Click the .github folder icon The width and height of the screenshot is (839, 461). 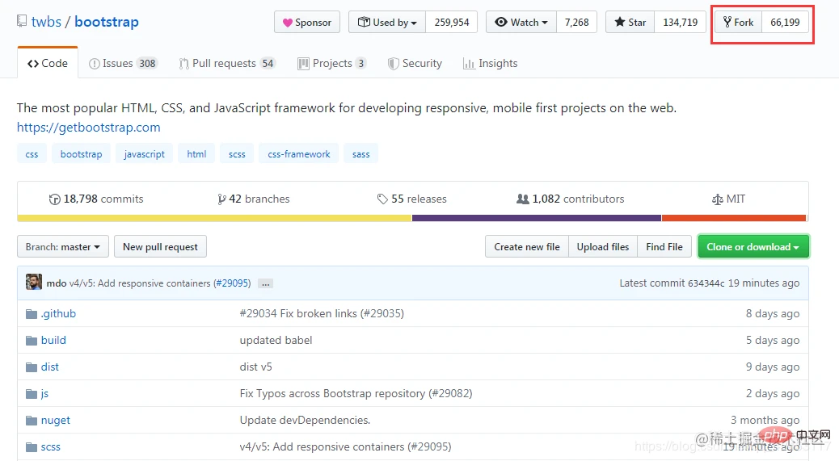32,314
